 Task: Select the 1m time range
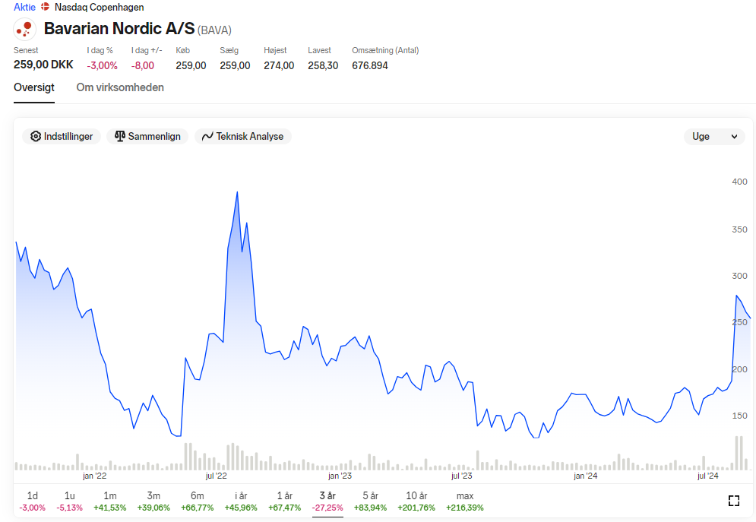pos(110,501)
